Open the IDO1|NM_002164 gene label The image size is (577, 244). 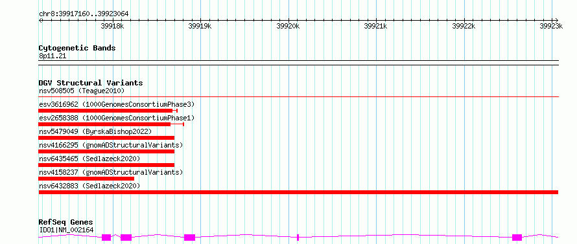pyautogui.click(x=66, y=230)
